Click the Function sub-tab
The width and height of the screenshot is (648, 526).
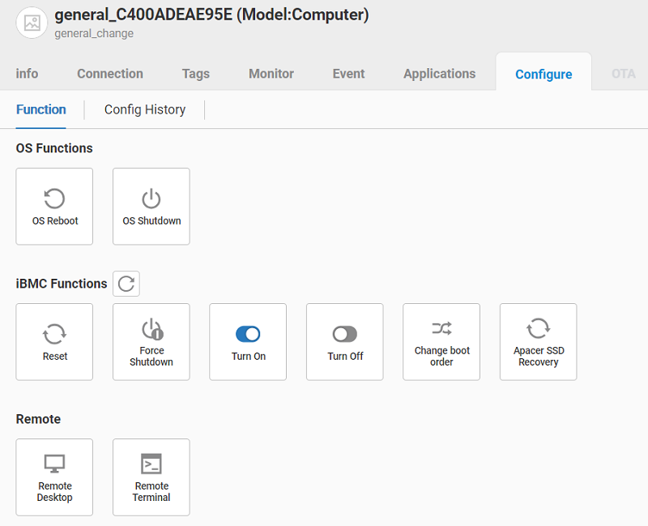[41, 109]
